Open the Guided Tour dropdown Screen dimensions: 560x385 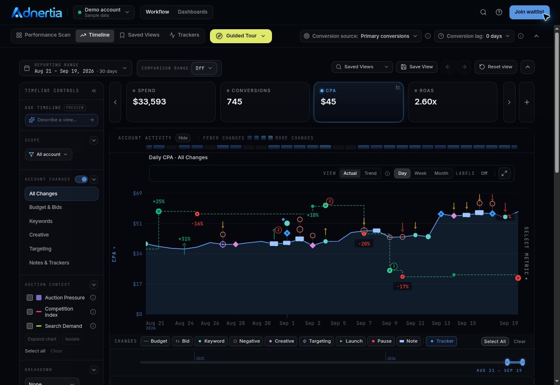241,36
